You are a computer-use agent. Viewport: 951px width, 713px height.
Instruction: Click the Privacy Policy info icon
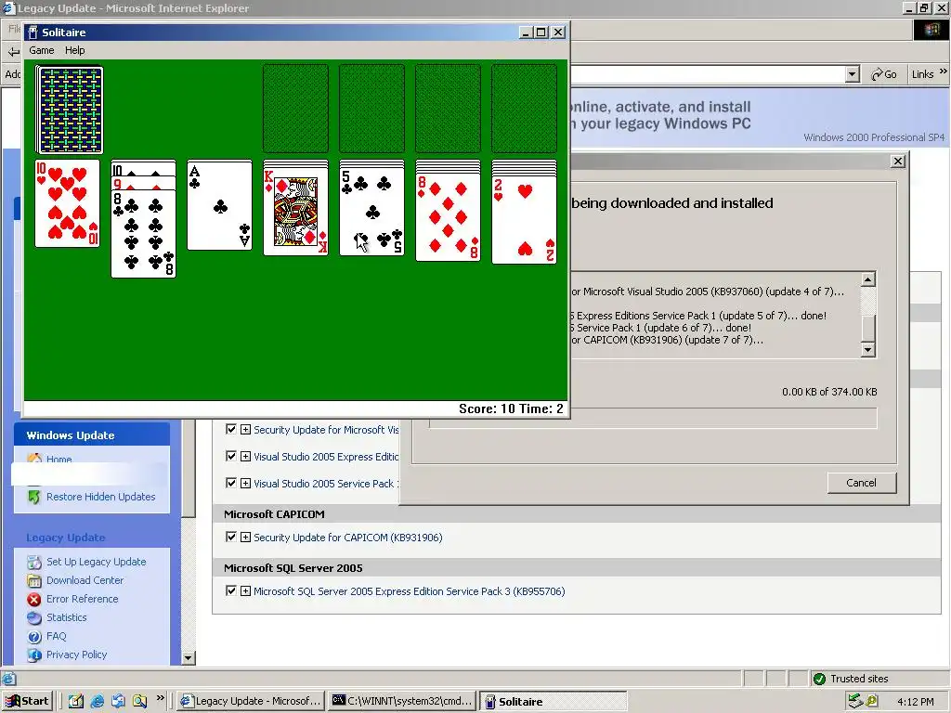[34, 655]
